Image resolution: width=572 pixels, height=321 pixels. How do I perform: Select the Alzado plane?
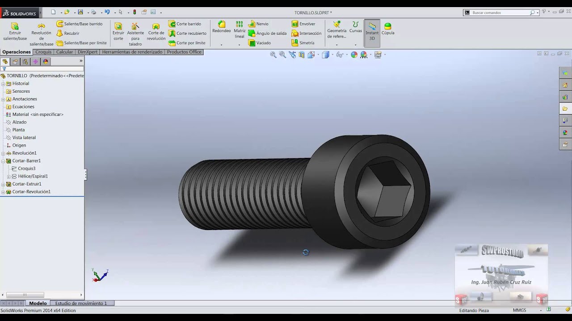[16, 122]
